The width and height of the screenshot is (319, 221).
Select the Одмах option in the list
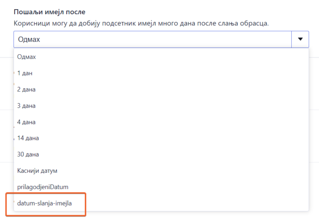pyautogui.click(x=26, y=57)
